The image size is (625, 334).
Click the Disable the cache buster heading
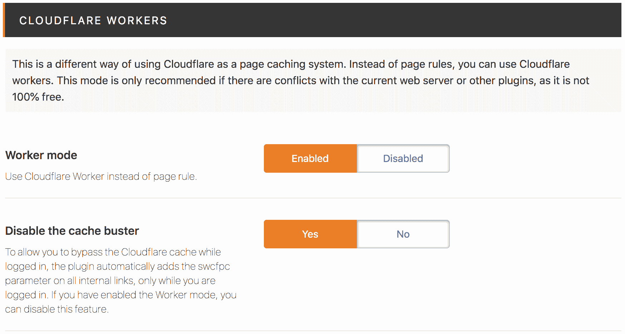click(72, 231)
